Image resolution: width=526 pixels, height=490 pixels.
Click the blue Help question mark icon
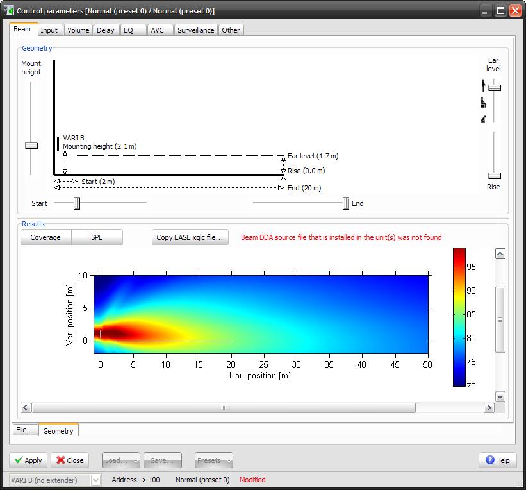click(x=489, y=460)
